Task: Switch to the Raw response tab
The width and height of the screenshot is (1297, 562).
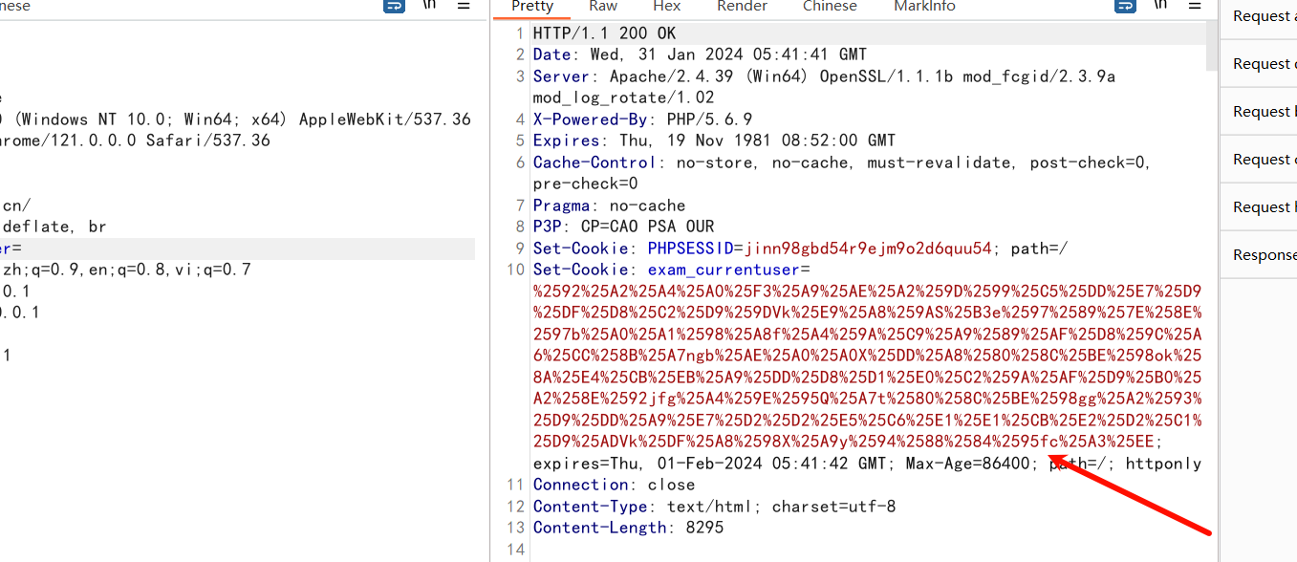Action: [x=603, y=7]
